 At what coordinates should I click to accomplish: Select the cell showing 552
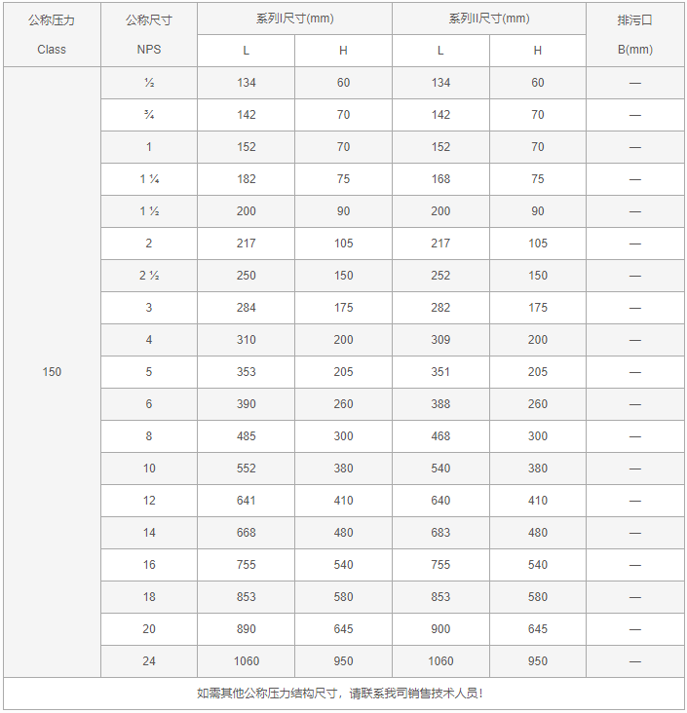click(x=247, y=469)
